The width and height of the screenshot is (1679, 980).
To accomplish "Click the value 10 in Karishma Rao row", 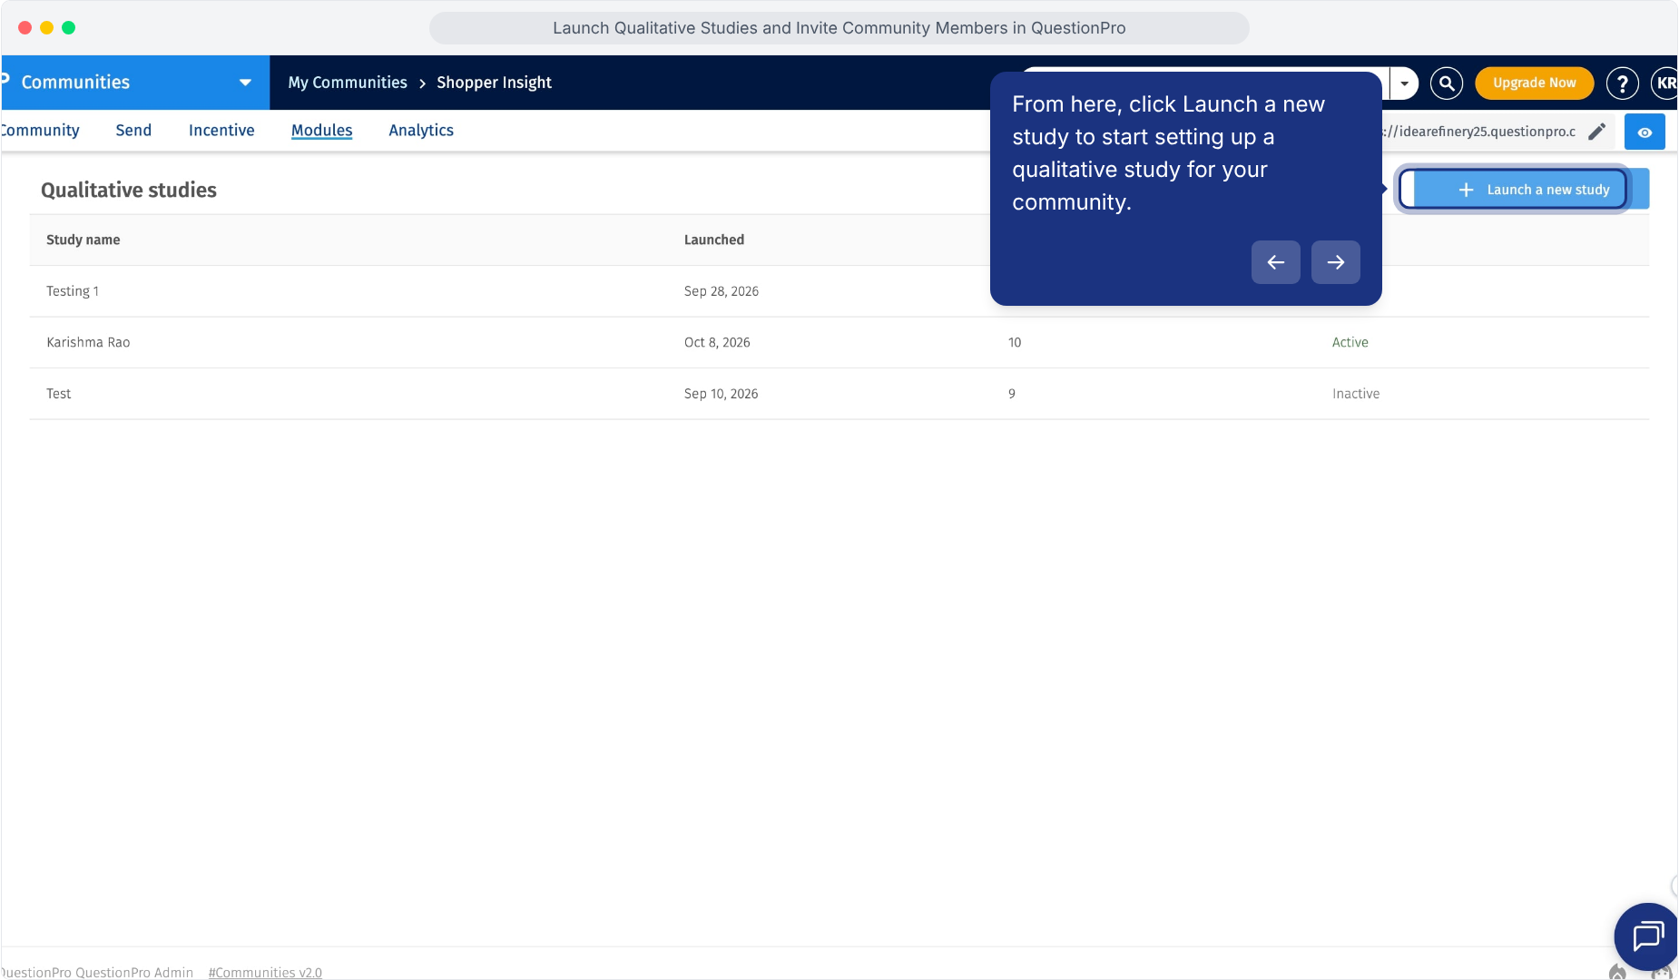I will [1015, 342].
